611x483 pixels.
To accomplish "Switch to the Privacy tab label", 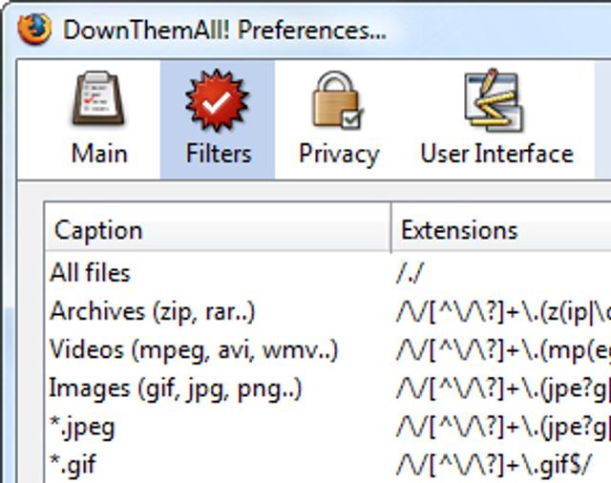I will [x=339, y=155].
